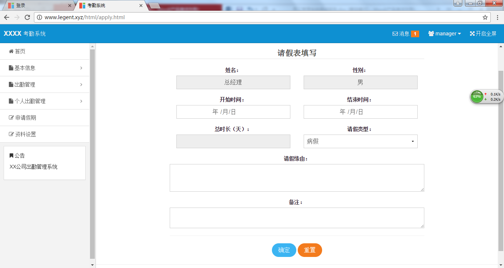Click the main scrollbar down arrow
This screenshot has width=504, height=268.
(501, 265)
